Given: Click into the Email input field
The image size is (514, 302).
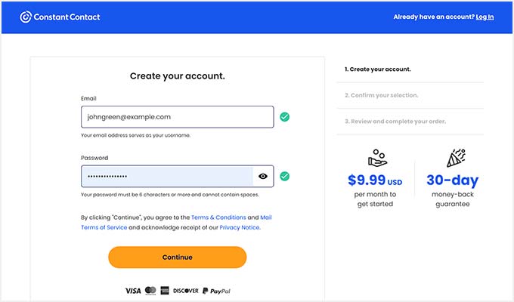Looking at the screenshot, I should (x=178, y=117).
